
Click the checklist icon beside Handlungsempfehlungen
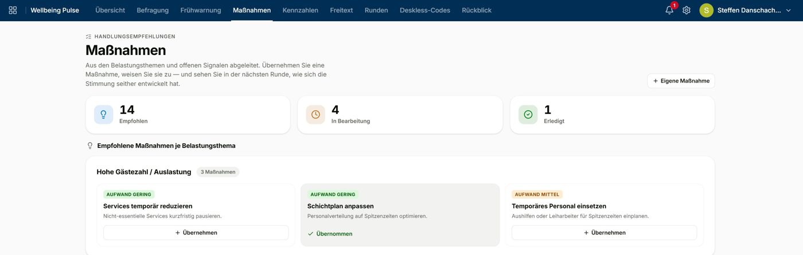[88, 37]
